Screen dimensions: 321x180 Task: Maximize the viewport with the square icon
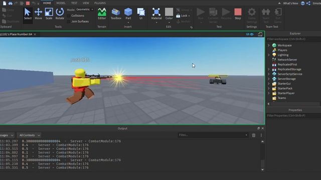coord(260,34)
